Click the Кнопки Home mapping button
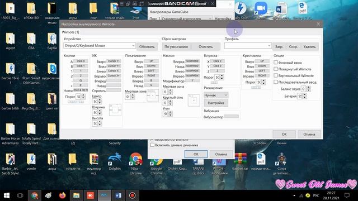This screenshot has height=201, width=358. pyautogui.click(x=81, y=90)
